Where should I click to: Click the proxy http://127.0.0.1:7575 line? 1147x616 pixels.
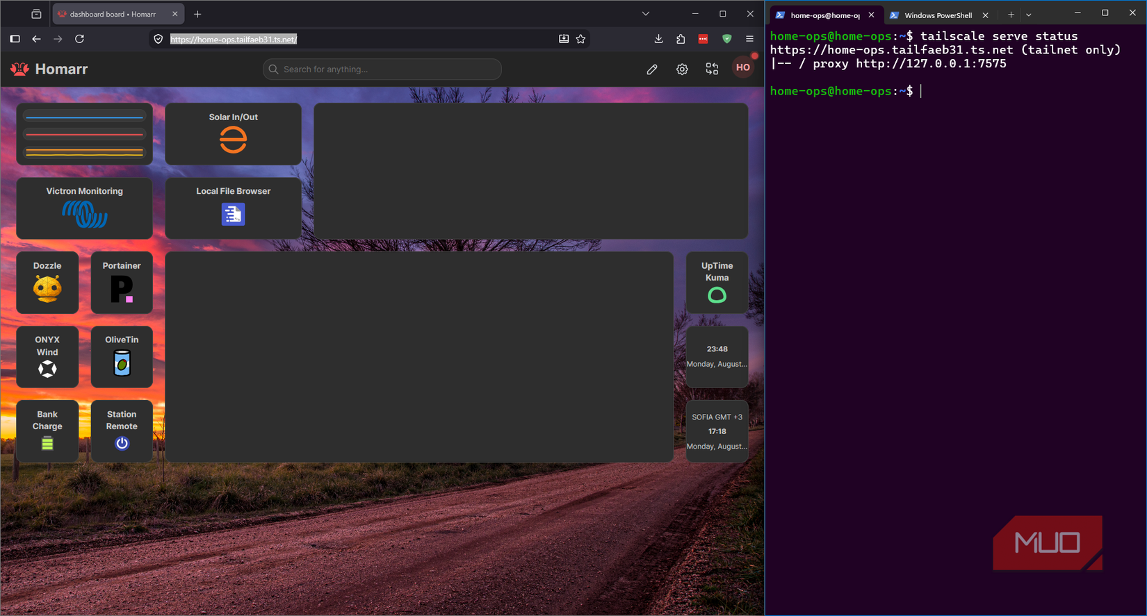coord(888,64)
